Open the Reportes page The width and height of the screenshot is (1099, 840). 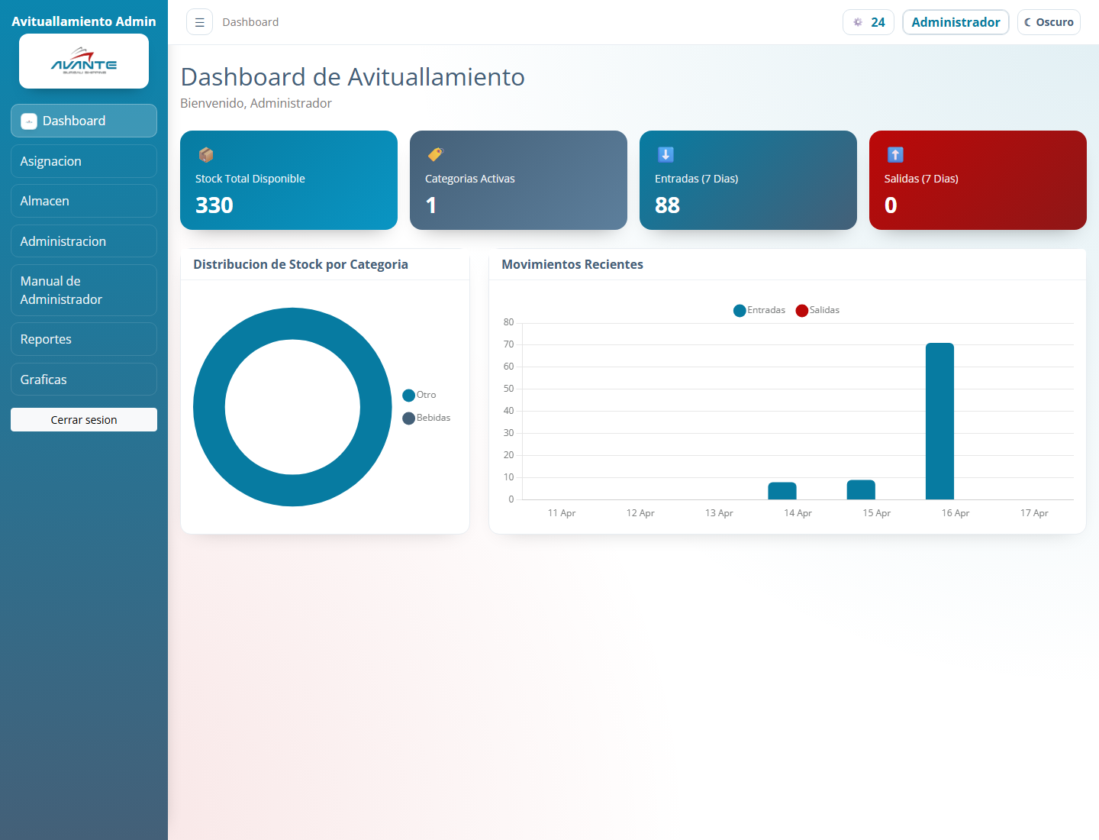coord(84,339)
